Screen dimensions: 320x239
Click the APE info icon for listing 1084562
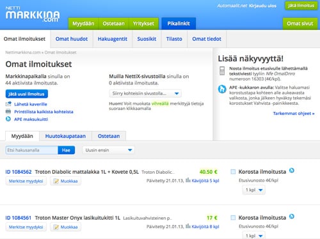[x=292, y=171]
